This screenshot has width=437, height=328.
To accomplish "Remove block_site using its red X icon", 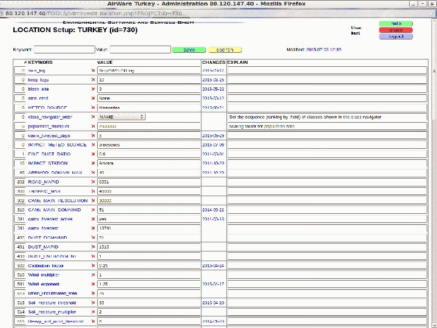I will click(93, 89).
